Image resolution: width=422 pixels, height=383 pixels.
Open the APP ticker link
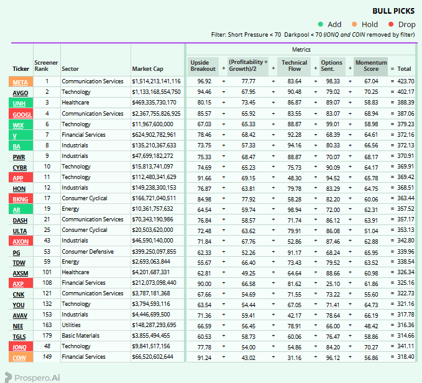point(18,178)
